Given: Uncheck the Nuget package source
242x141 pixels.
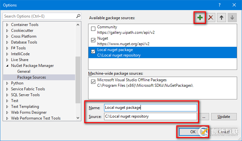Looking at the screenshot, I should pyautogui.click(x=93, y=40).
